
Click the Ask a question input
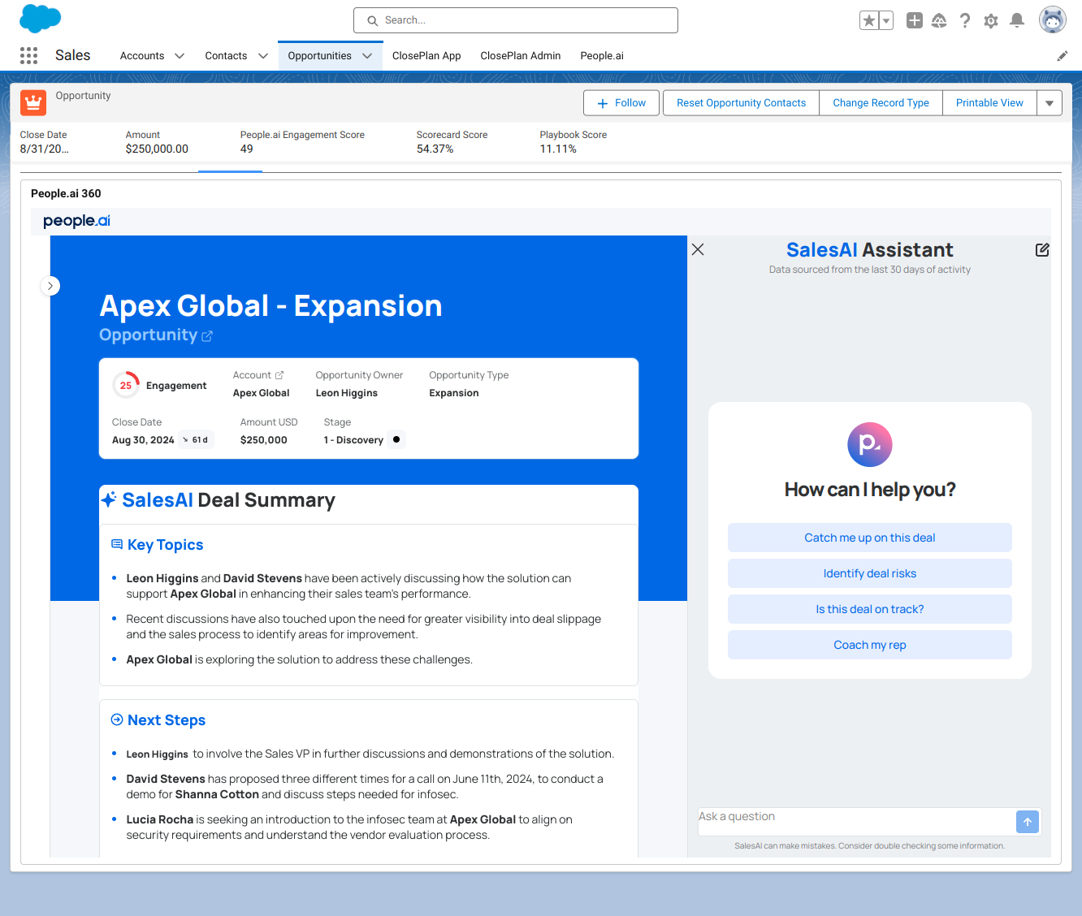[855, 821]
